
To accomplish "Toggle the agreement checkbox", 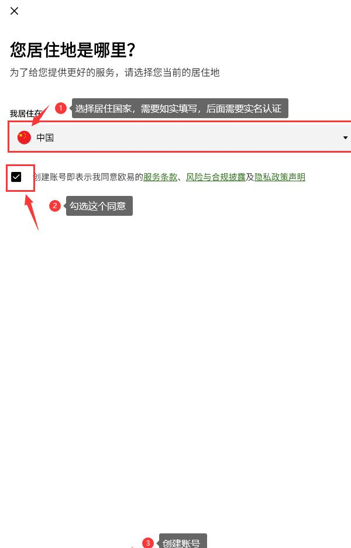I will coord(16,177).
